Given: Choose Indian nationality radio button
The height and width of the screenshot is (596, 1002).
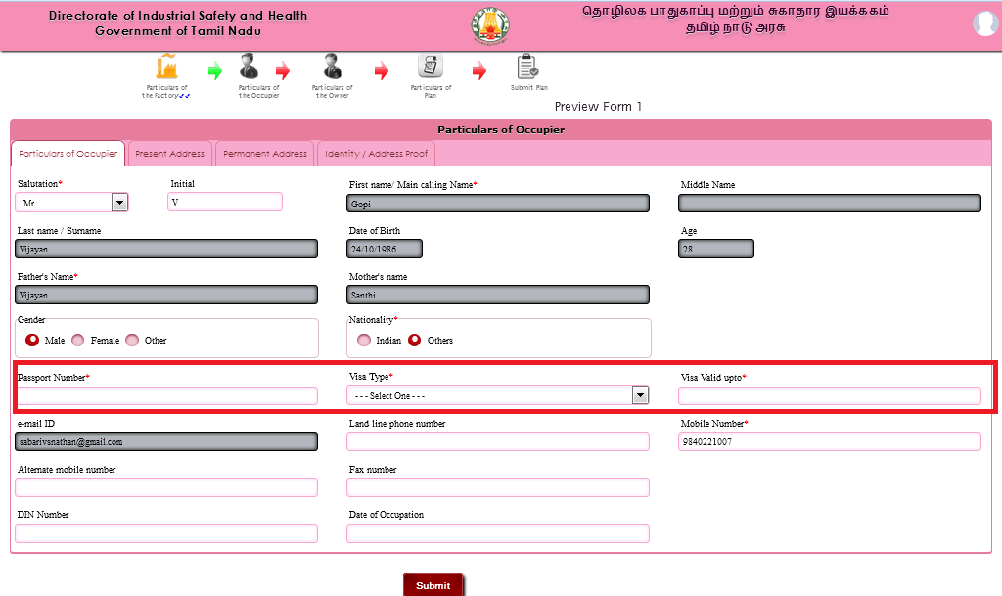Looking at the screenshot, I should (x=364, y=340).
